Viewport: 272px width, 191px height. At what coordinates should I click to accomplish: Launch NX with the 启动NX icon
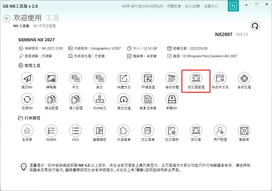(x=27, y=79)
